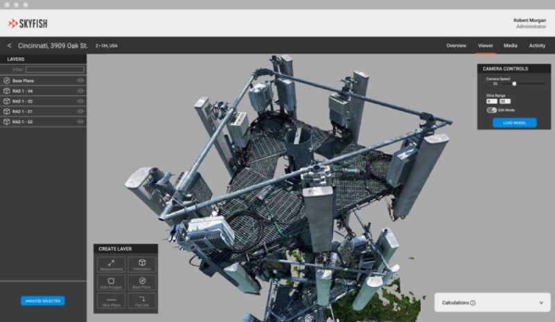Switch to the Overview tab
555x322 pixels.
coord(456,46)
